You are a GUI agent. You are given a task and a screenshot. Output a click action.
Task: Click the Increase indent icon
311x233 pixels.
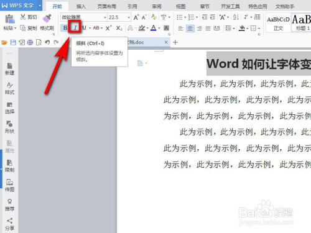coord(213,17)
